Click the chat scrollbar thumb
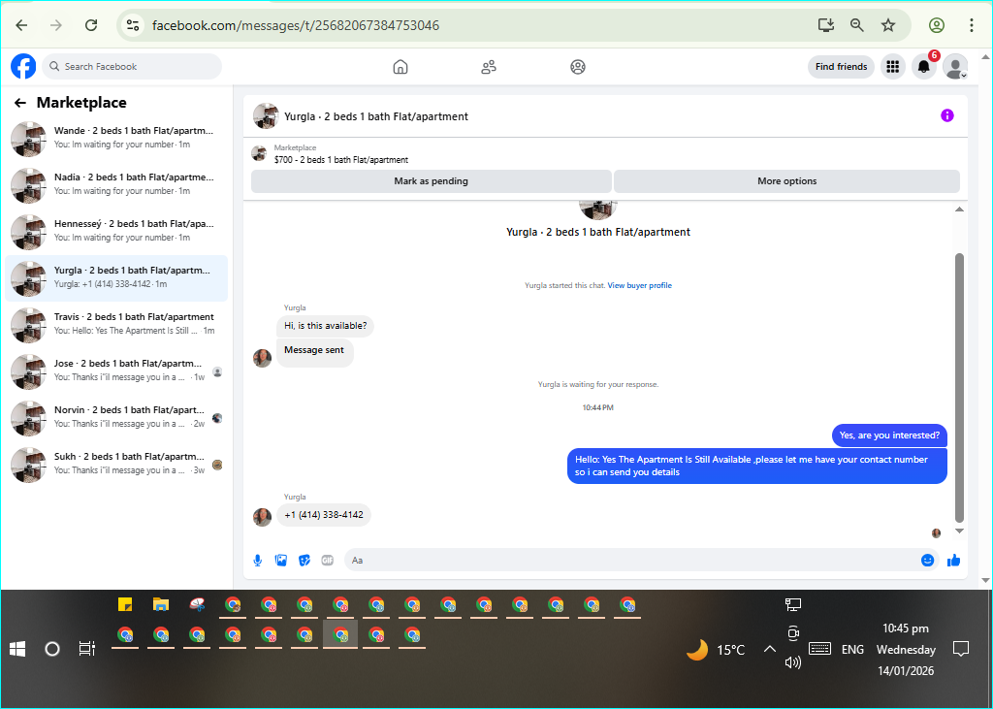 [959, 388]
